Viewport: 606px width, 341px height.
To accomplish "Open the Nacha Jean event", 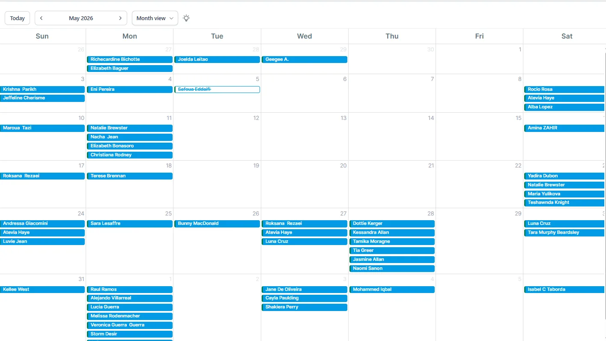I will pos(130,137).
